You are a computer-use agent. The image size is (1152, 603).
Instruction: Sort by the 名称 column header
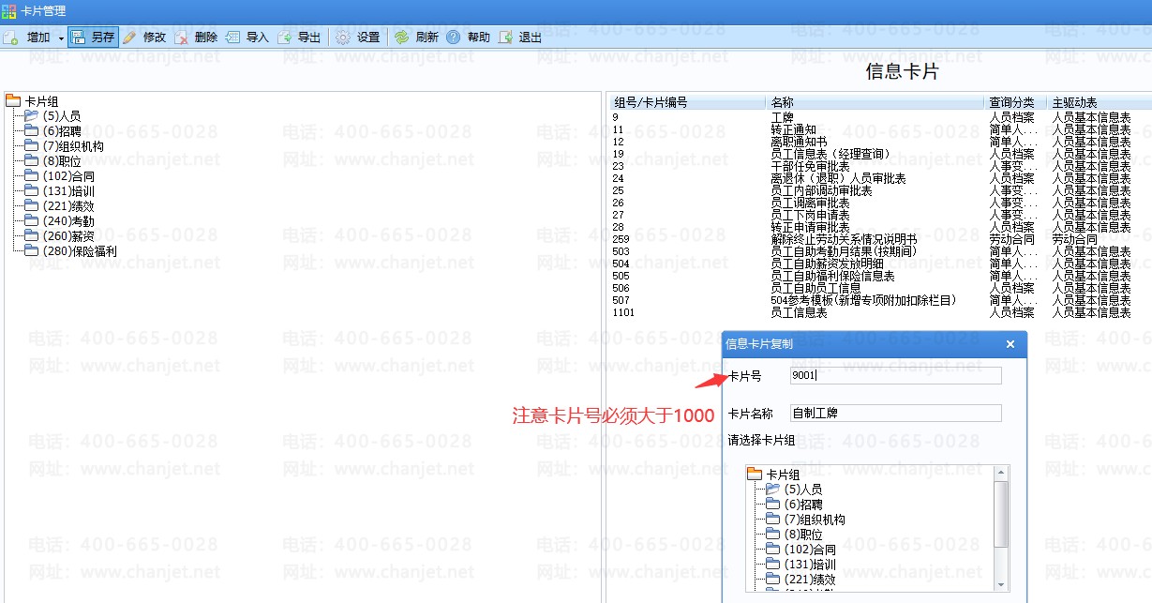[782, 102]
